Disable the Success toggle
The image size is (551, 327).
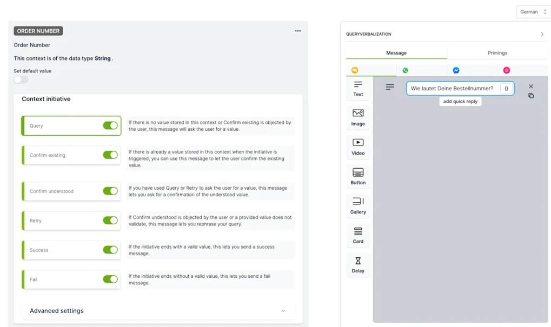(110, 250)
